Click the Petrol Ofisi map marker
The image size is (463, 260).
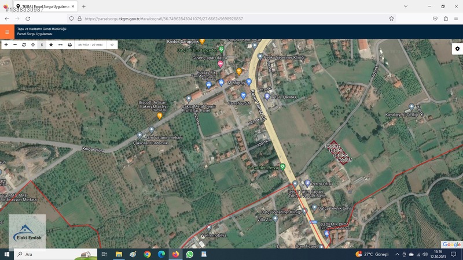coord(307,183)
